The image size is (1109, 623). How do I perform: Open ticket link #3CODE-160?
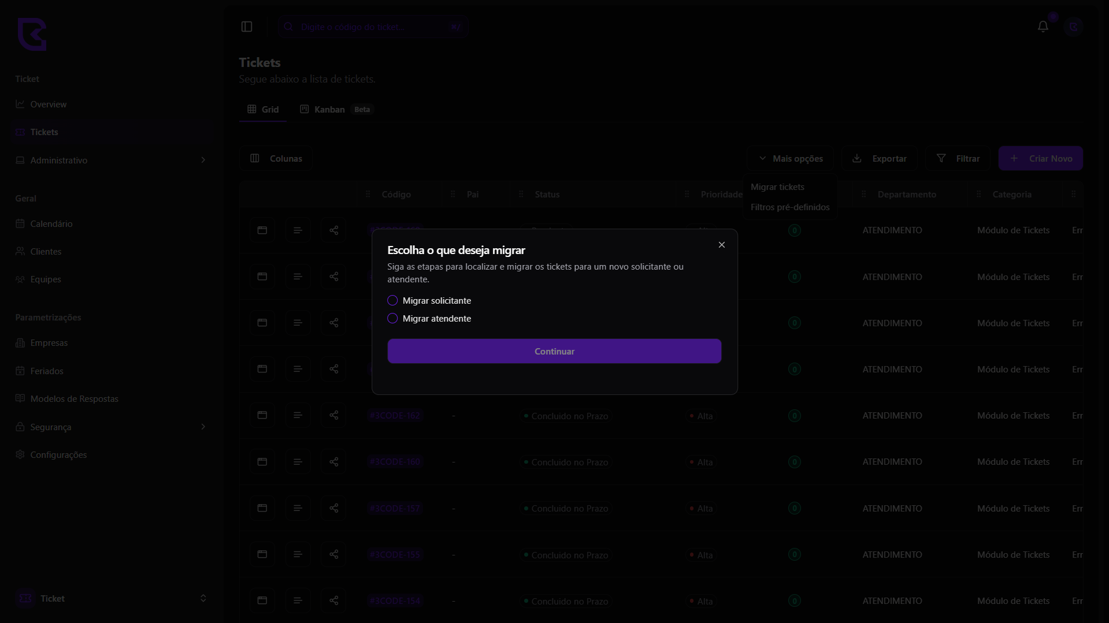[395, 462]
